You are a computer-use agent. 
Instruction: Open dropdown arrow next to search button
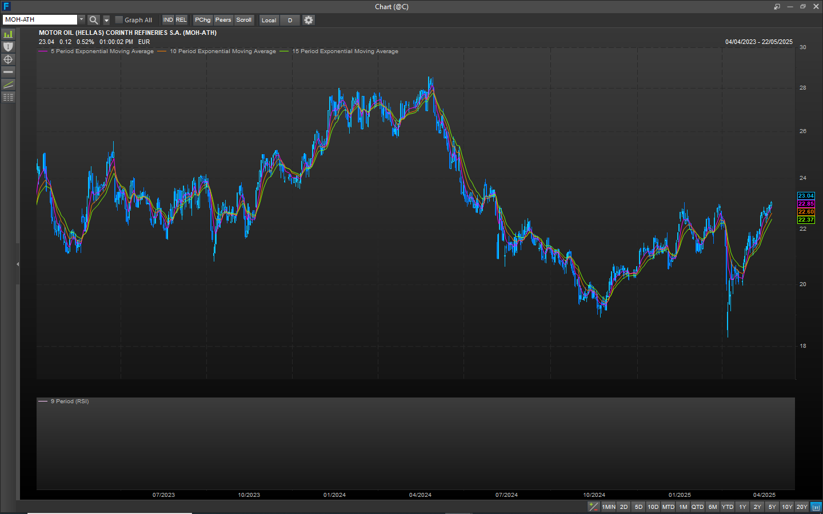click(x=106, y=20)
